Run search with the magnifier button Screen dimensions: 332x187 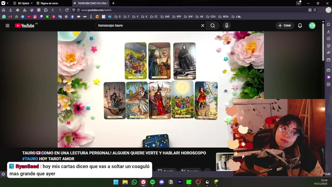213,25
